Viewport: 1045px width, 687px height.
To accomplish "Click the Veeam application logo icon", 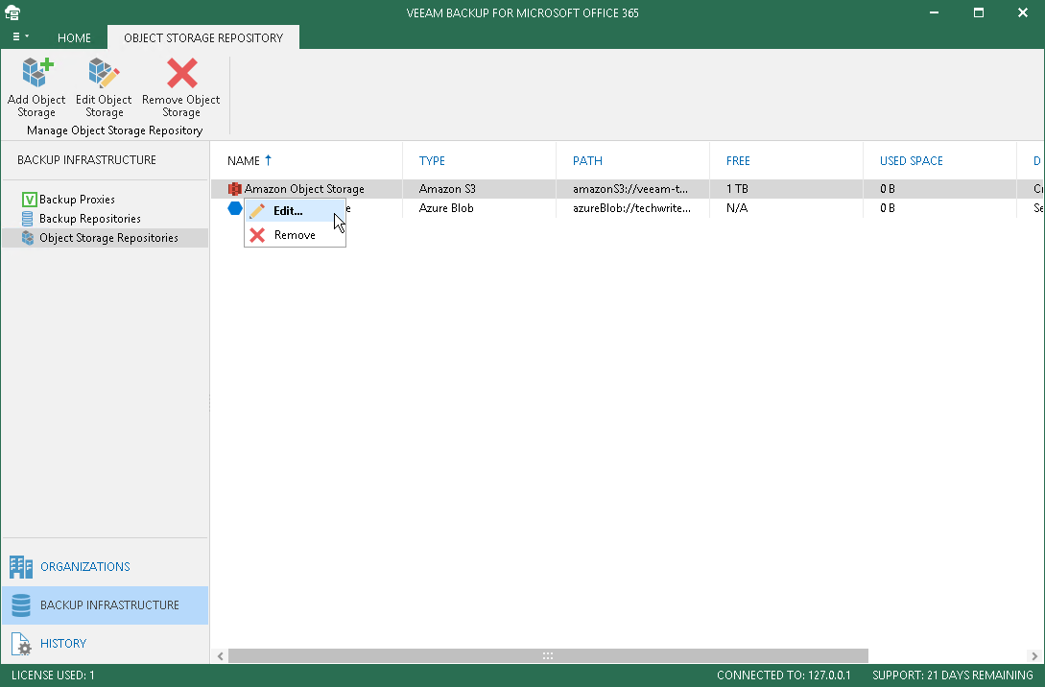I will 12,12.
